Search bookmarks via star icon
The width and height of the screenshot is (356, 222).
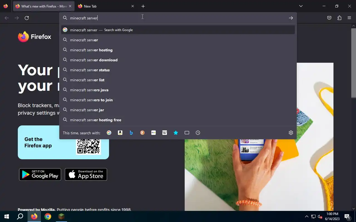[176, 133]
